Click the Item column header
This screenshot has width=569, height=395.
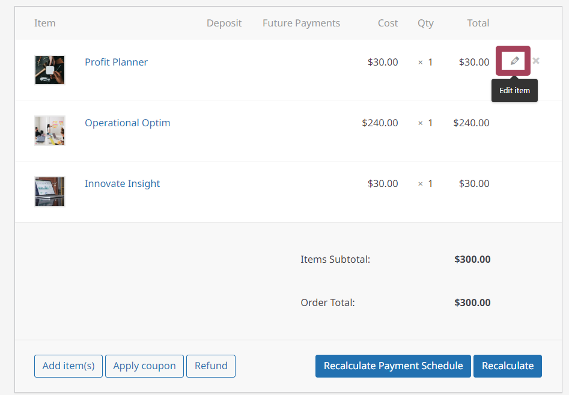(x=45, y=23)
